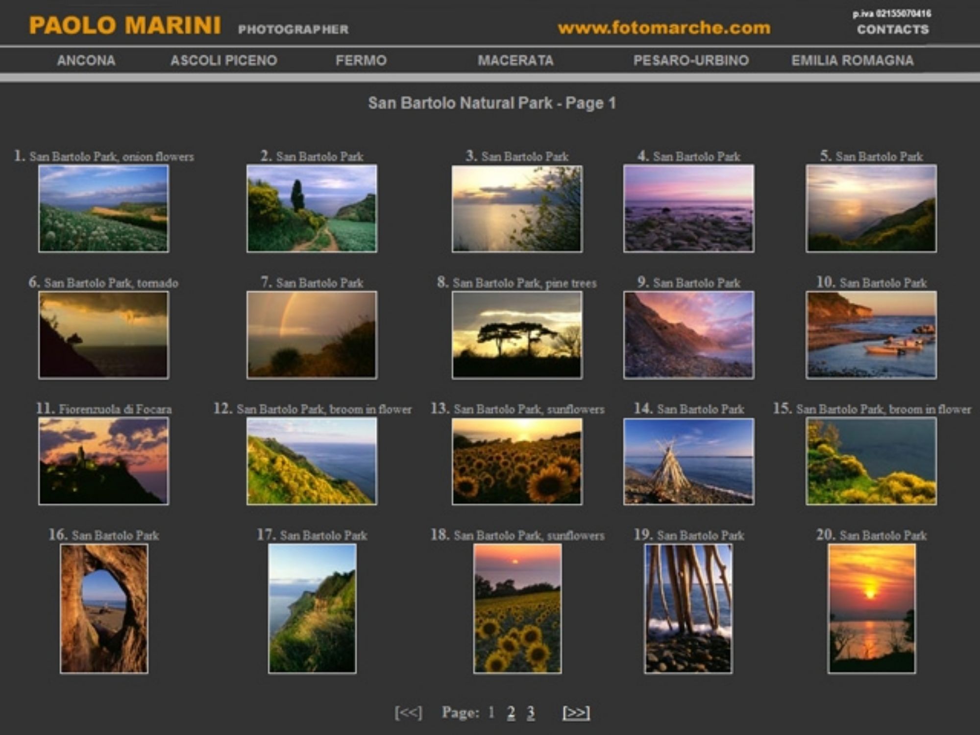Open the Pesaro-Urbino section

pyautogui.click(x=691, y=61)
